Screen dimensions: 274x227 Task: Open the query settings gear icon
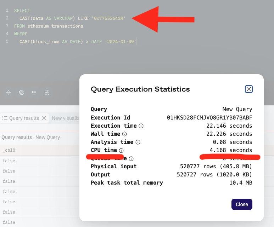(21, 93)
